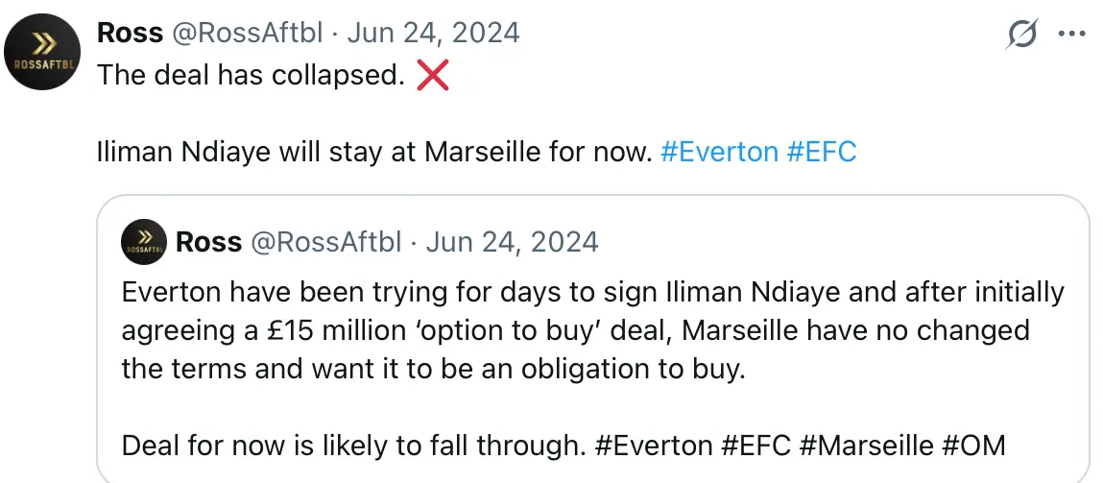Click 'The deal has collapsed.' tweet text
Image resolution: width=1103 pixels, height=483 pixels.
250,76
